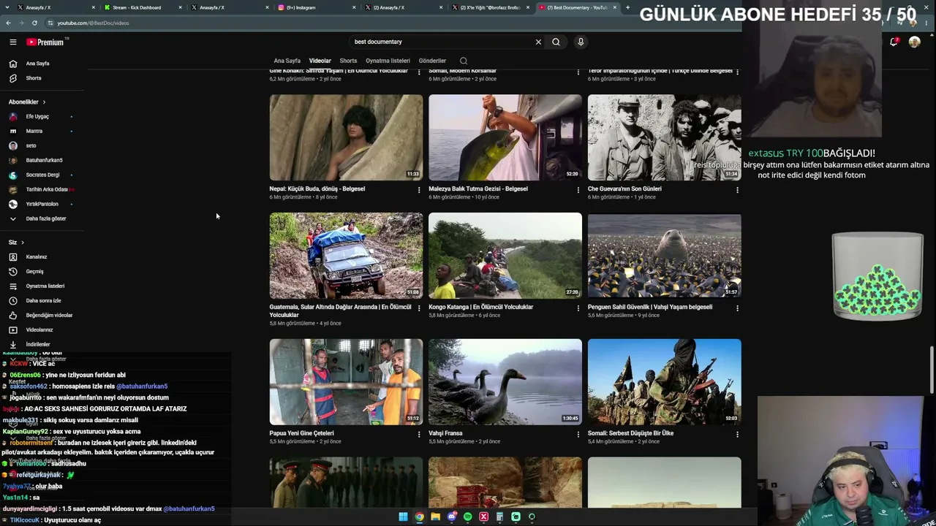Click title Penguen Sahil Güvenlik | Vahşi Yaşam belgeseli

[649, 307]
